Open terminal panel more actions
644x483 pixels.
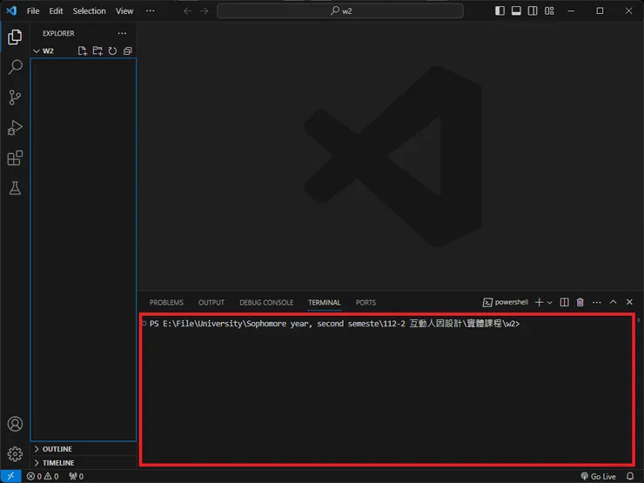[597, 302]
